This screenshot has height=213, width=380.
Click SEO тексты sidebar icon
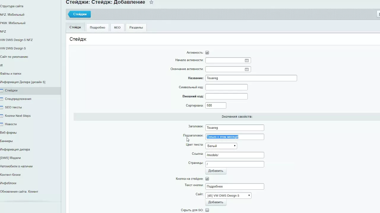(x=1, y=107)
